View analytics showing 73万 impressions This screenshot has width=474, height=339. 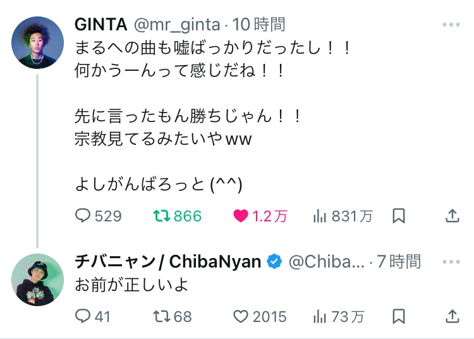[339, 316]
